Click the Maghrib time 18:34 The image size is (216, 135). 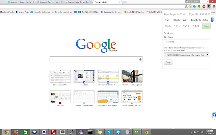(196, 26)
